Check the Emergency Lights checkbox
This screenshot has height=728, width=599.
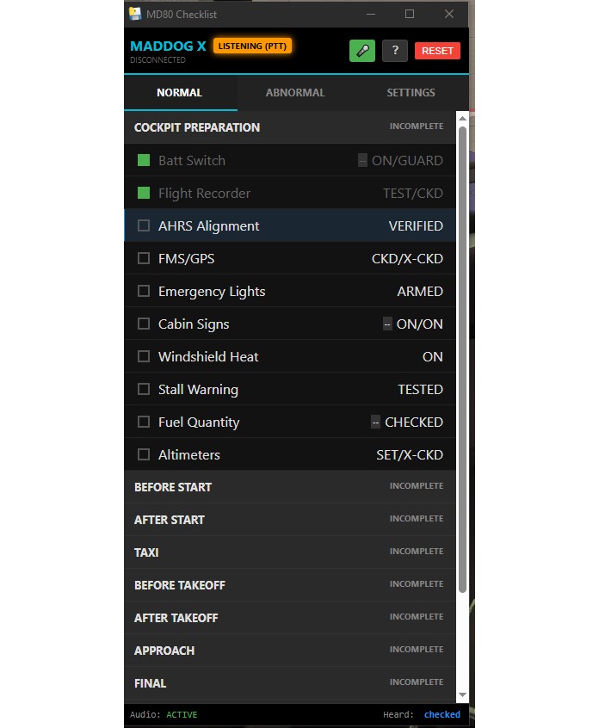[144, 291]
